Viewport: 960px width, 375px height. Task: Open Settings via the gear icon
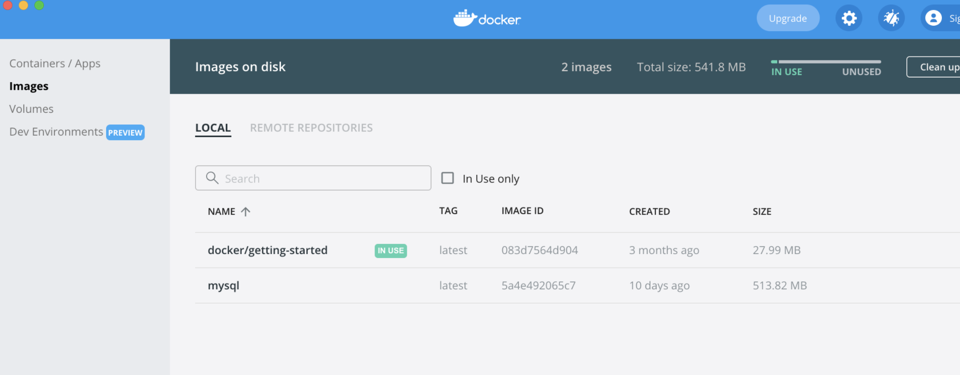pyautogui.click(x=849, y=19)
